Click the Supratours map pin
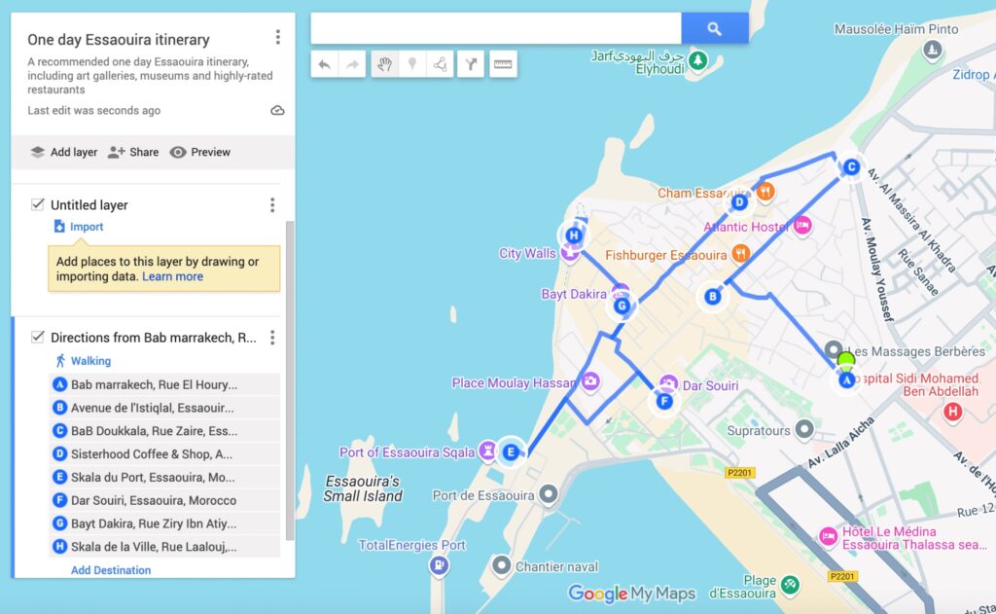 (x=804, y=430)
